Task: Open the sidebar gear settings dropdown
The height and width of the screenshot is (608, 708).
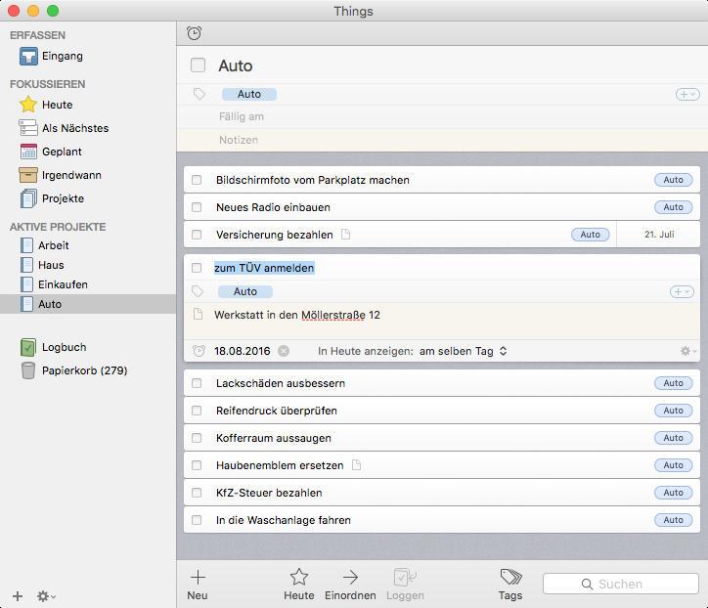Action: point(46,596)
